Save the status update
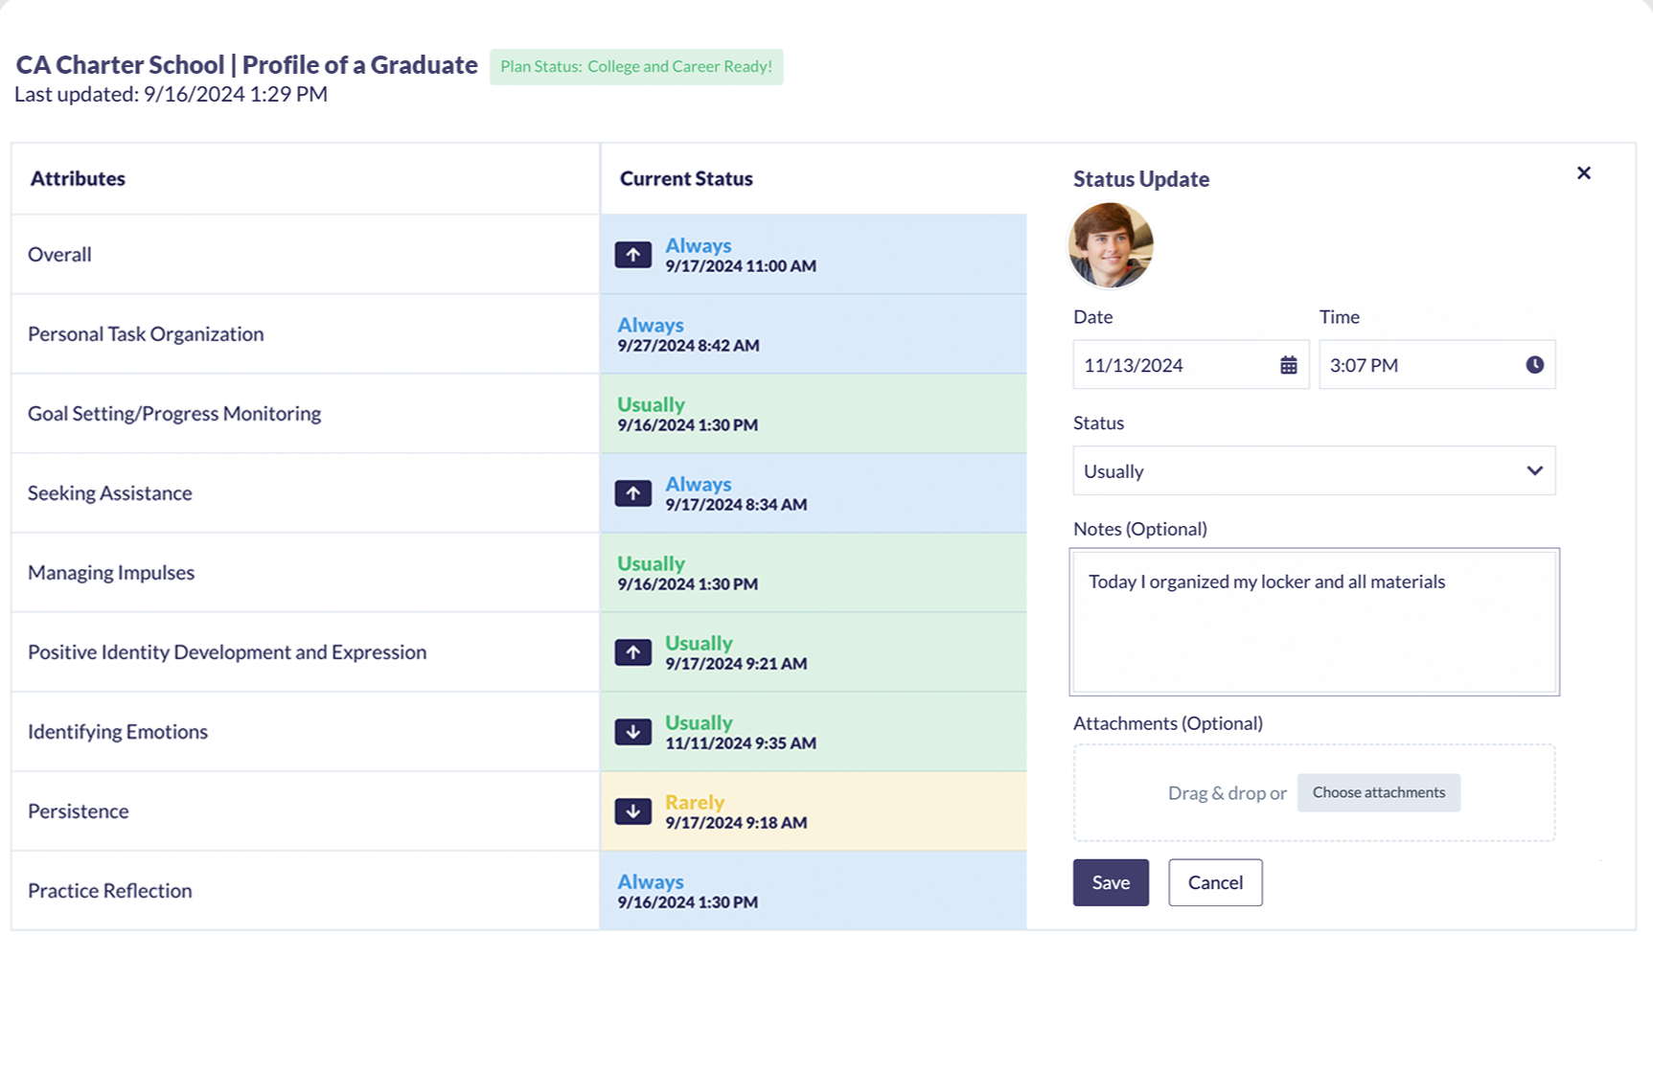The image size is (1653, 1073). point(1110,882)
